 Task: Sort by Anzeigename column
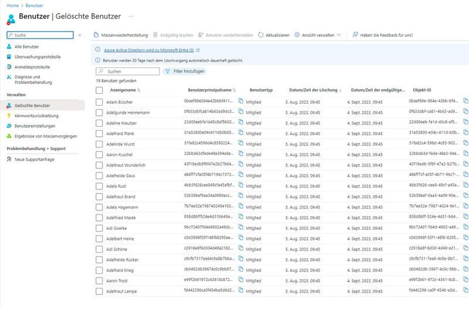[x=125, y=90]
